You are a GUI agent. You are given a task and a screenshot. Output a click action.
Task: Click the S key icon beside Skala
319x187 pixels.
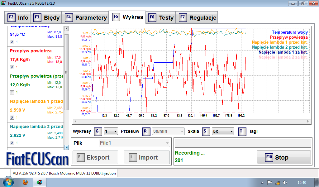[x=206, y=132]
